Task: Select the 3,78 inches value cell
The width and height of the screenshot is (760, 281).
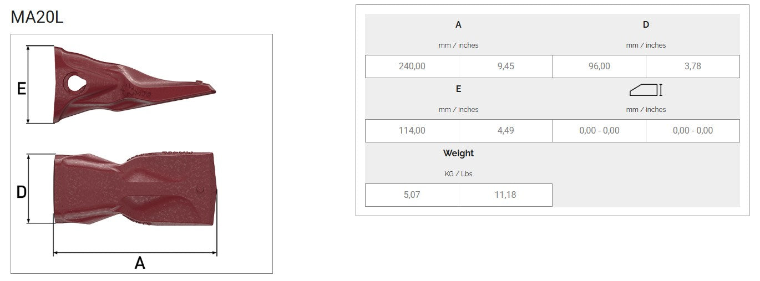Action: [x=693, y=67]
